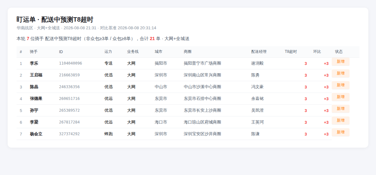Viewport: 376px width, 175px height.
Task: Click rider ID 1104040096
Action: coord(70,63)
